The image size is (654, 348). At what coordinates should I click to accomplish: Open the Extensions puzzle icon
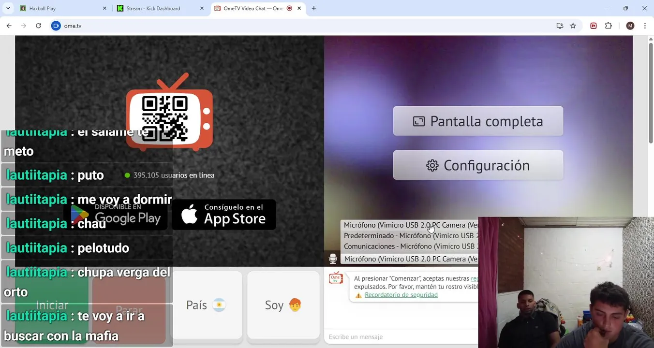(609, 26)
